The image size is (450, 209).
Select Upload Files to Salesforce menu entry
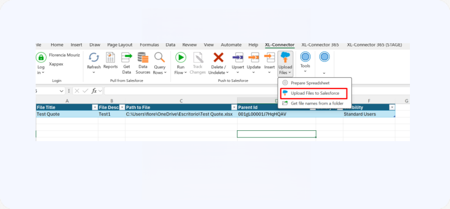click(x=314, y=94)
